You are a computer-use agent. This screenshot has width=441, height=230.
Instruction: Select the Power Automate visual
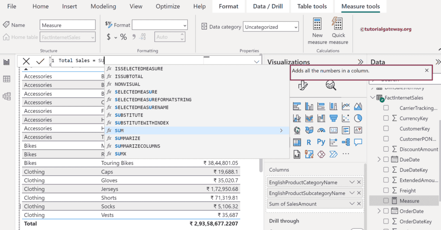pos(334,154)
